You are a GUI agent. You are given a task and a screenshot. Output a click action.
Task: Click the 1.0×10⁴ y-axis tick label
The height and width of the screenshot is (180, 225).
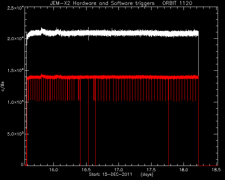click(15, 102)
